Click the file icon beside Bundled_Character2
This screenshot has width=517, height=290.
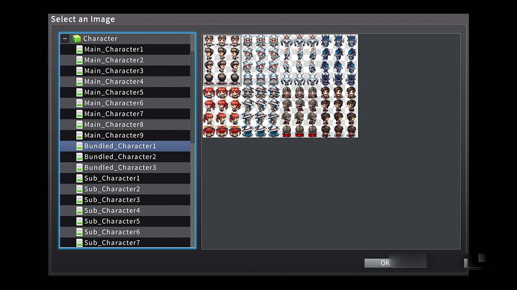click(x=79, y=157)
